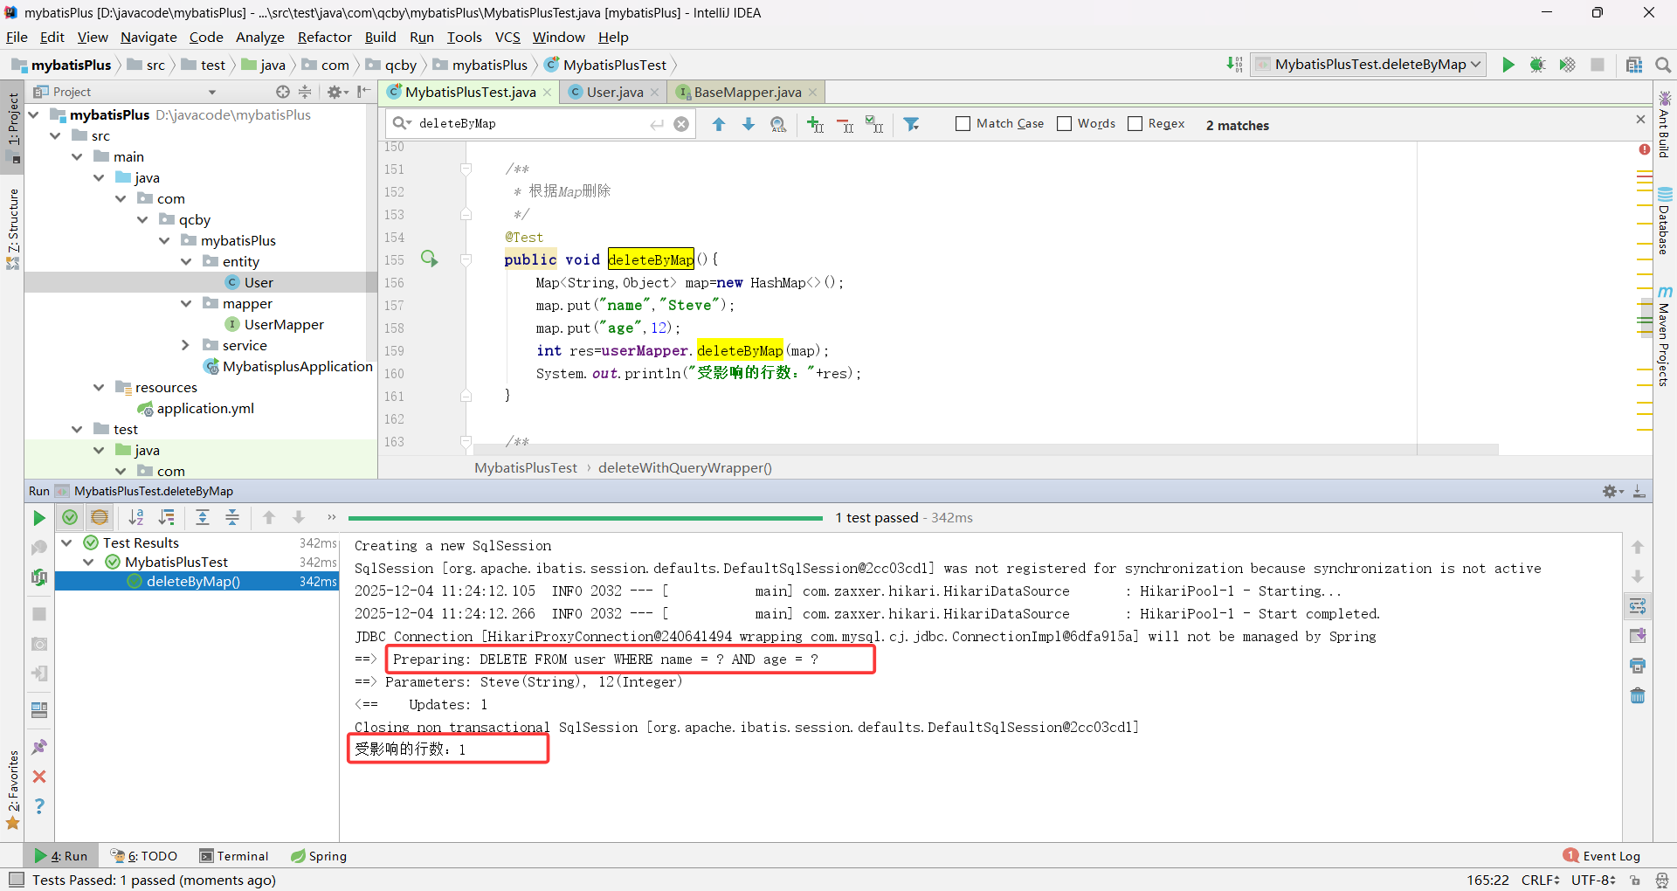This screenshot has height=891, width=1677.
Task: Select UserMapper in project tree
Action: pos(284,324)
